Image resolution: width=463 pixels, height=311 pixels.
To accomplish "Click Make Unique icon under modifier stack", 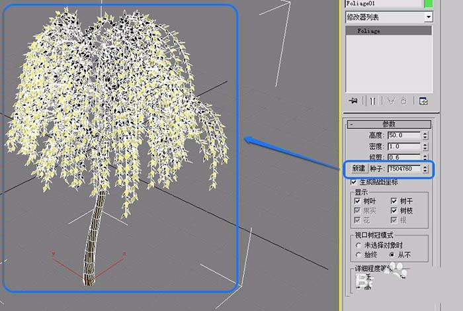I will click(391, 101).
